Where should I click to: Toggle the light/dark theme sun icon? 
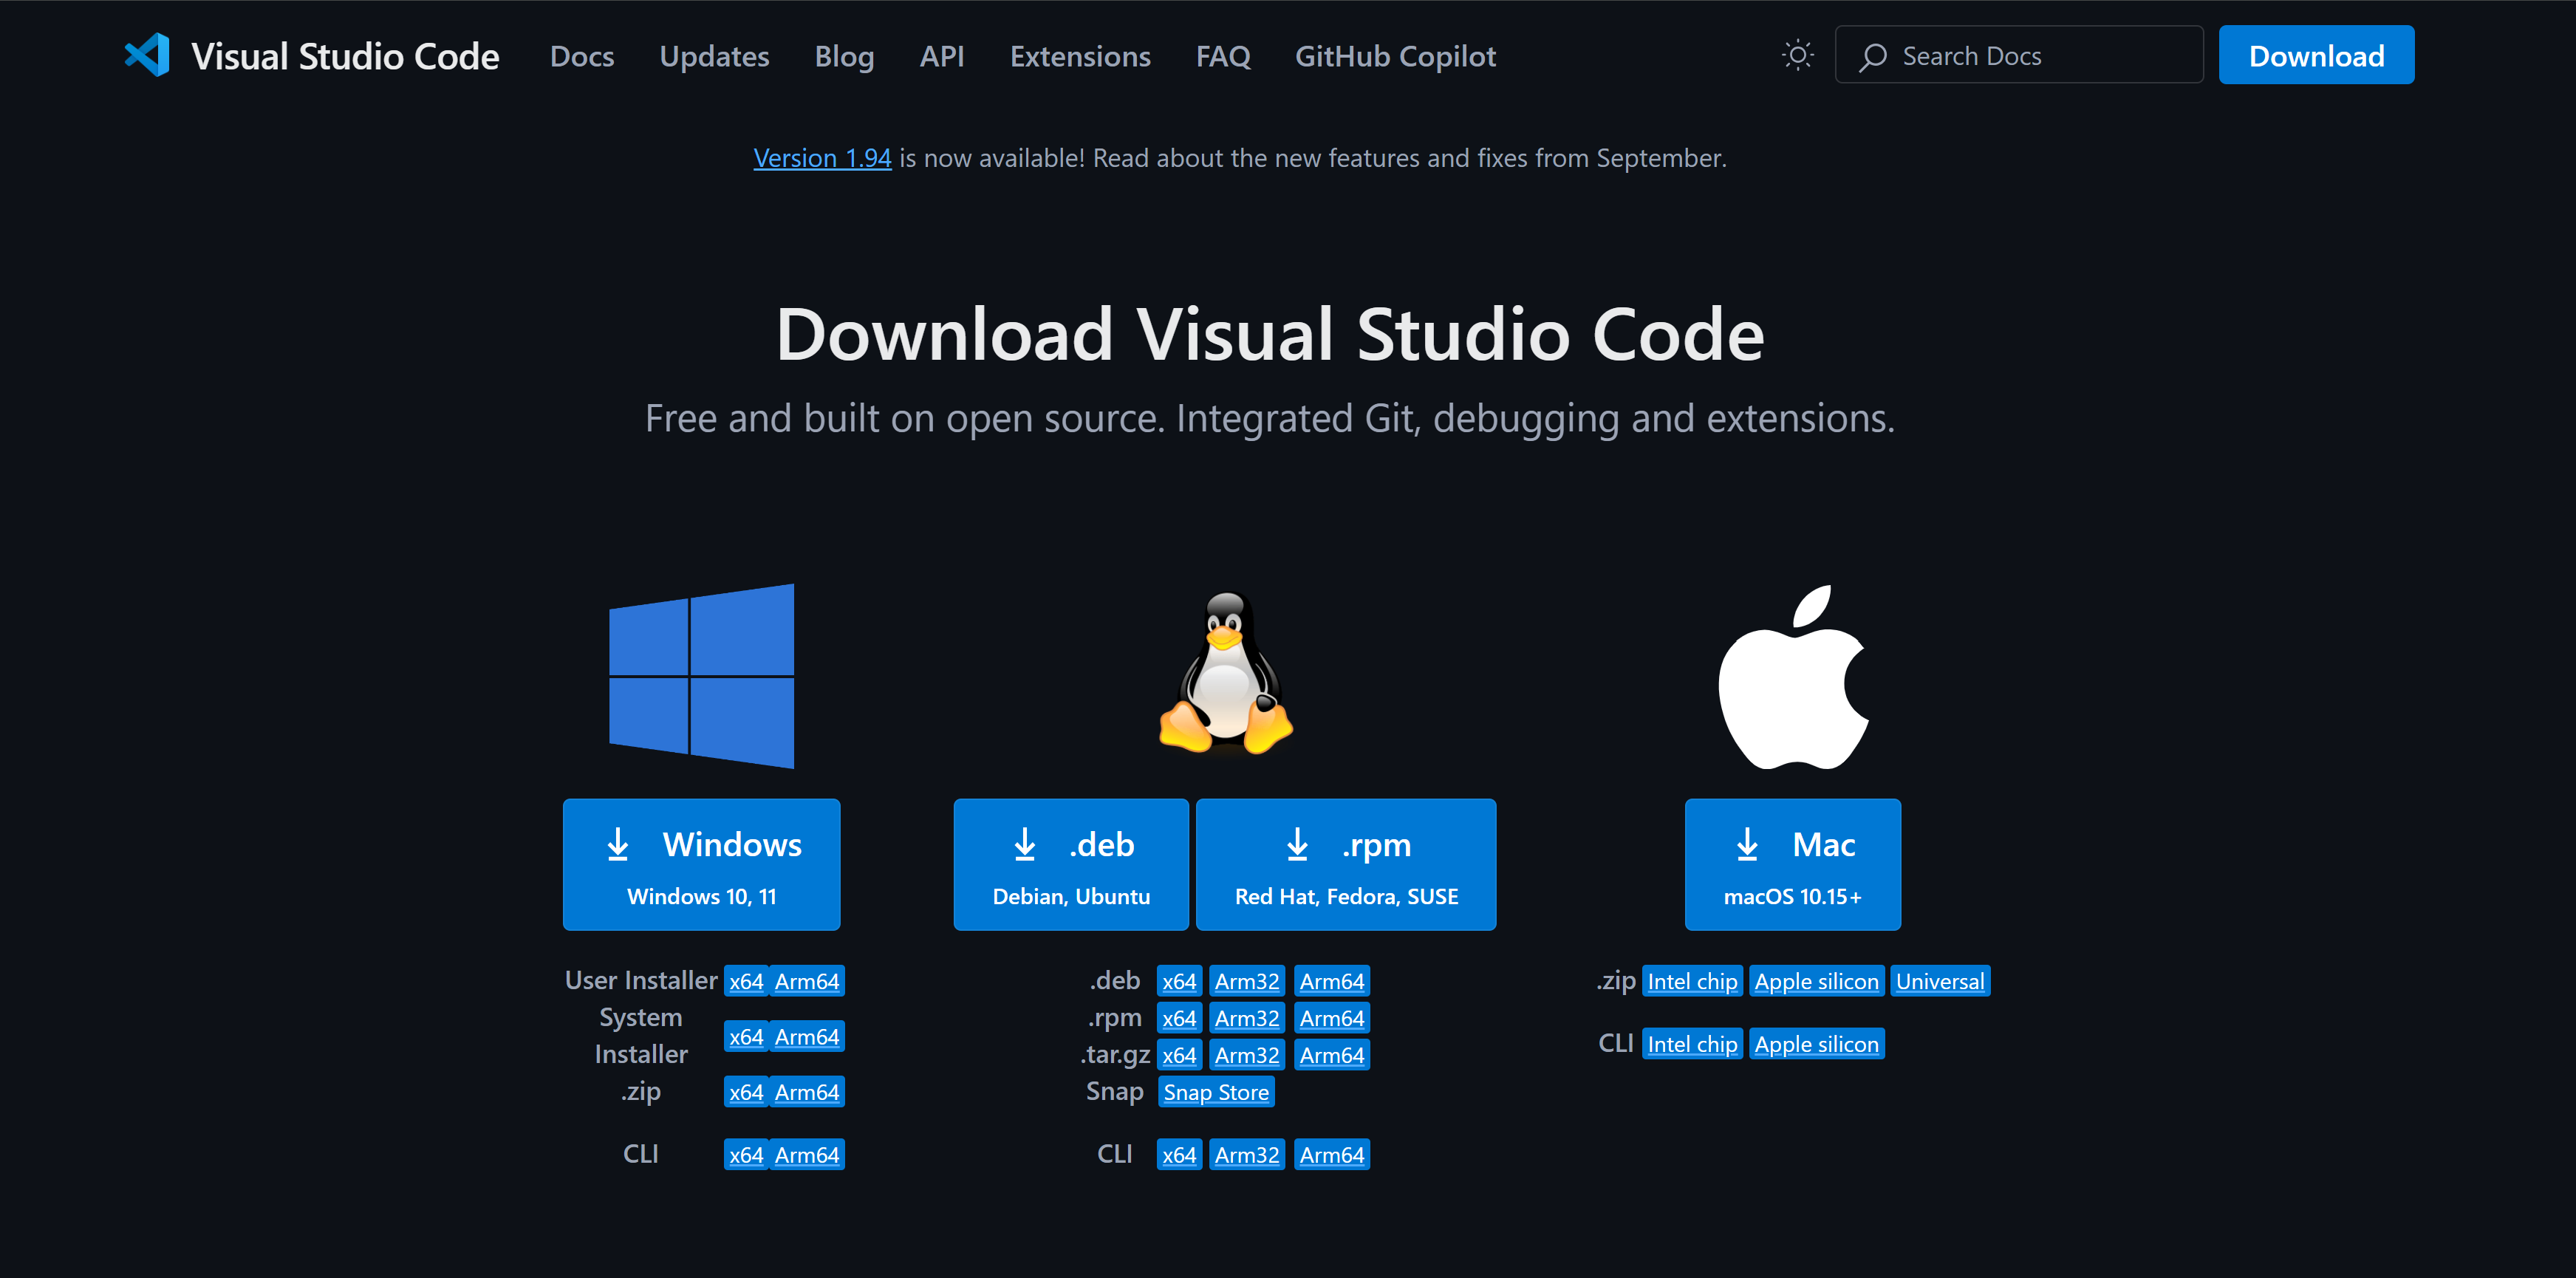[1797, 55]
